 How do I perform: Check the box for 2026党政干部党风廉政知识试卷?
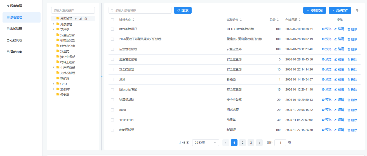pos(112,39)
